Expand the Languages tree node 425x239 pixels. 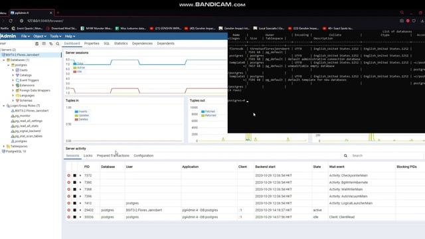[13, 96]
